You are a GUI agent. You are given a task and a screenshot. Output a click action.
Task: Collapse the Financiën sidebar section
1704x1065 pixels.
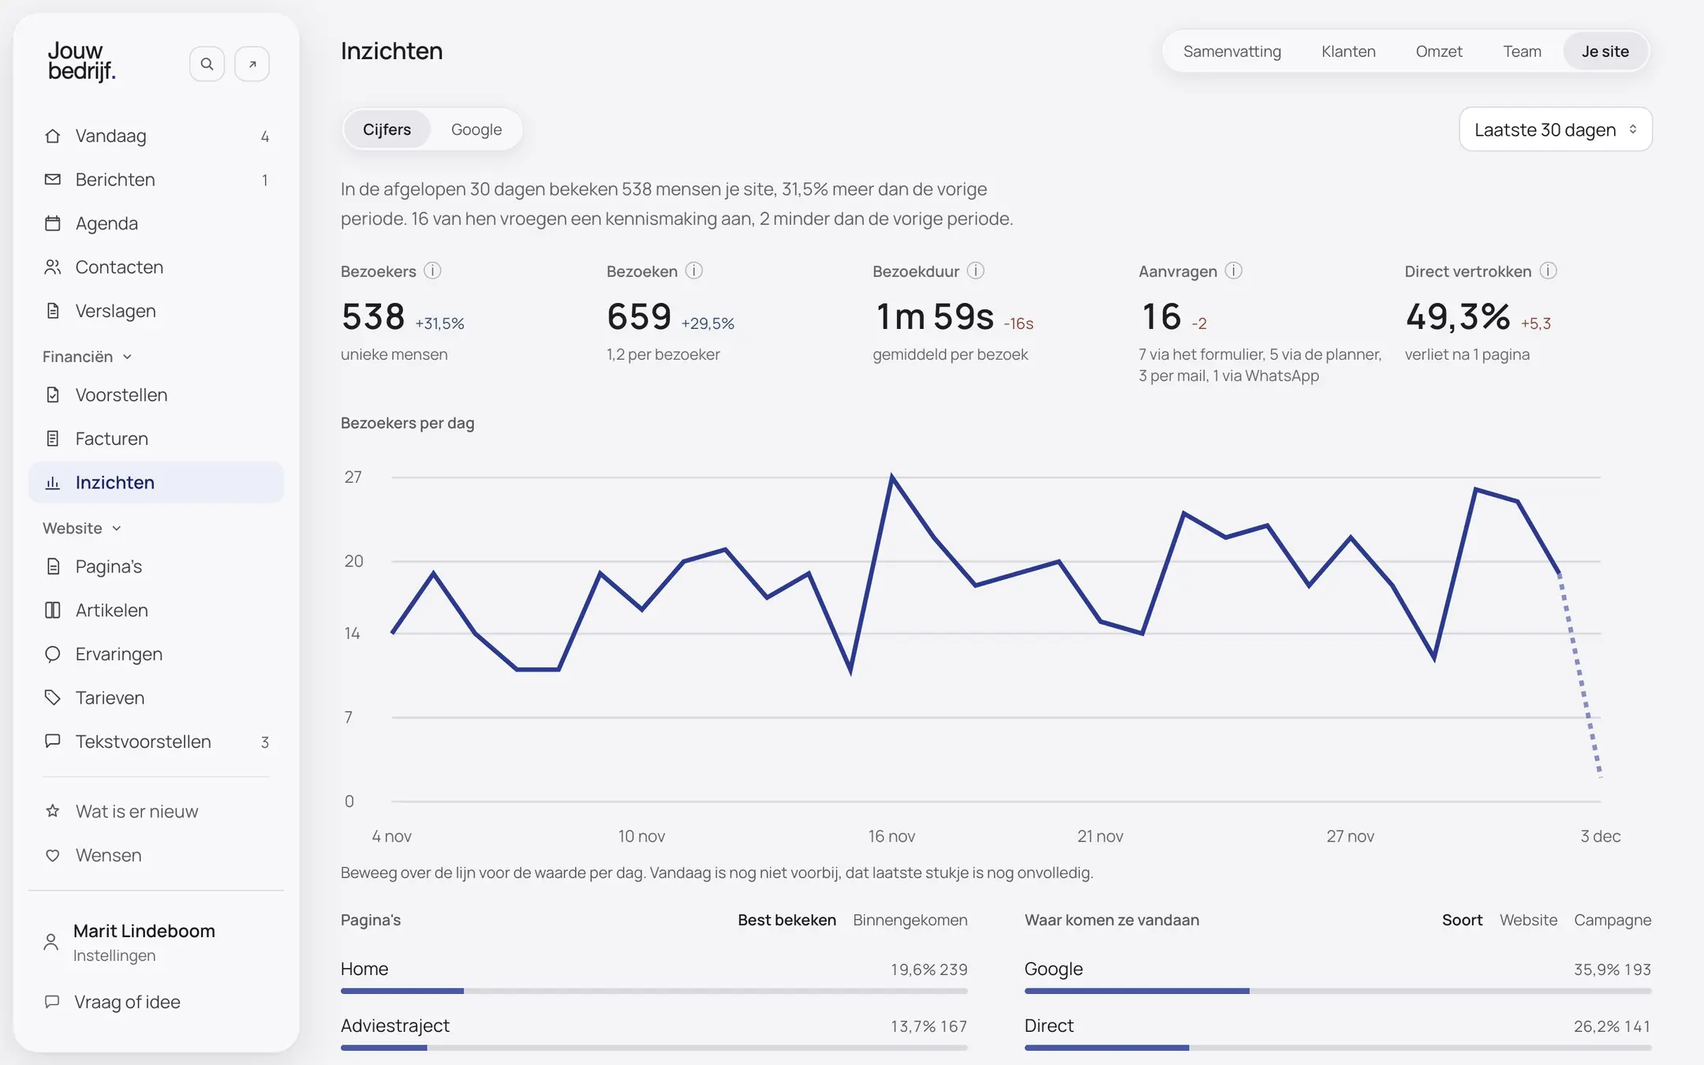pos(88,357)
